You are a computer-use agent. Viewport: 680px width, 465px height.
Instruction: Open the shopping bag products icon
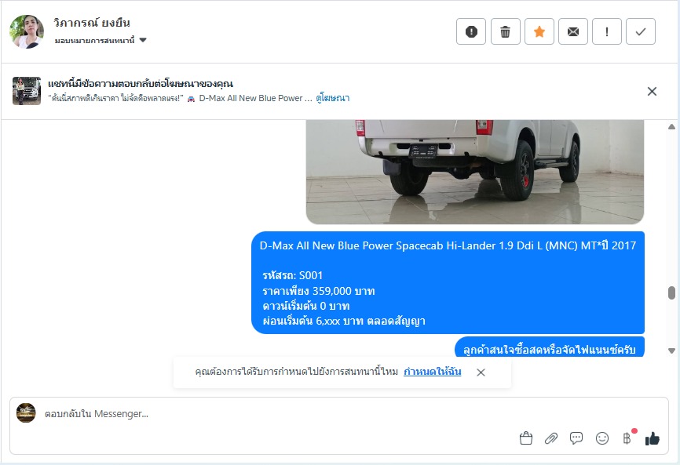pos(525,438)
